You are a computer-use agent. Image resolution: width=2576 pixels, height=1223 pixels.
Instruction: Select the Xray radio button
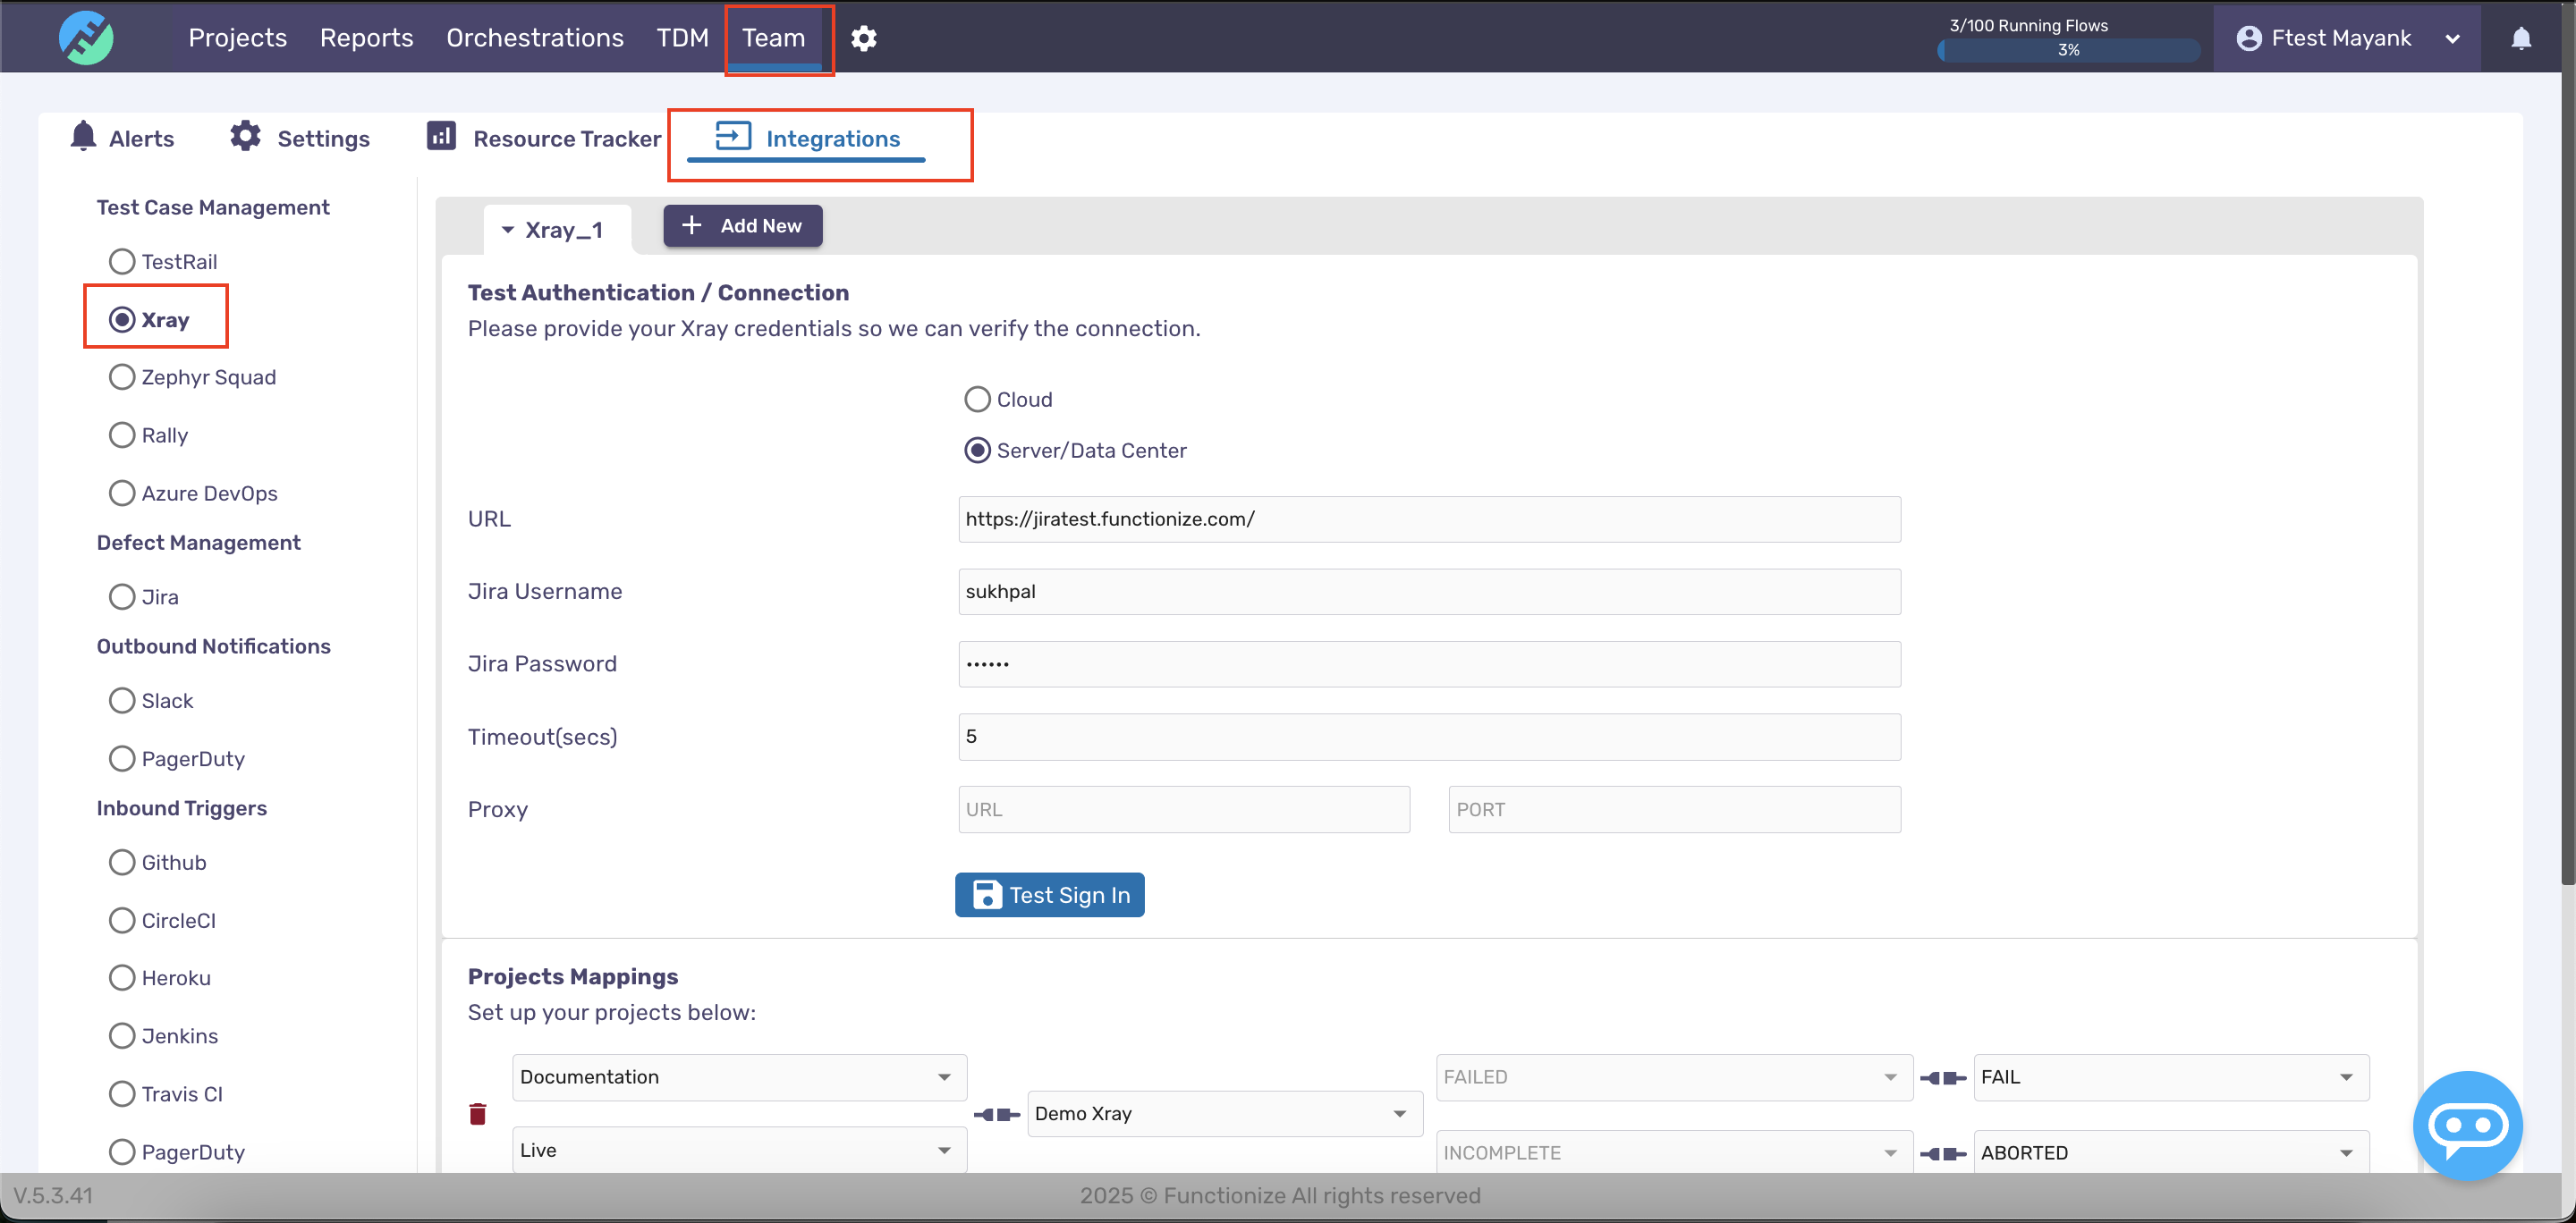coord(122,320)
